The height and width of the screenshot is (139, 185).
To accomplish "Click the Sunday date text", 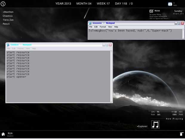I will (178, 11).
